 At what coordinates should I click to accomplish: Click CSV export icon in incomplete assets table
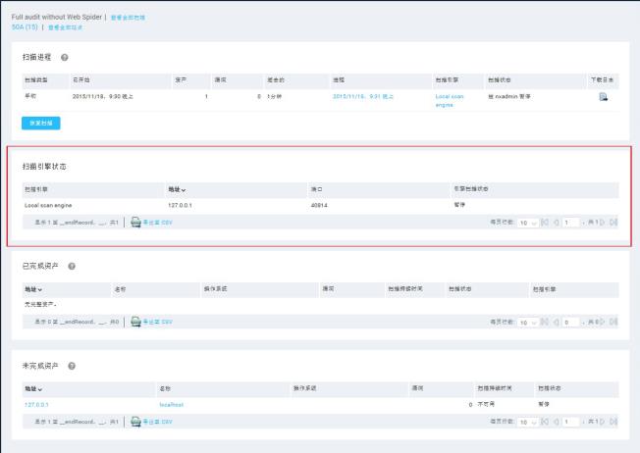point(136,422)
